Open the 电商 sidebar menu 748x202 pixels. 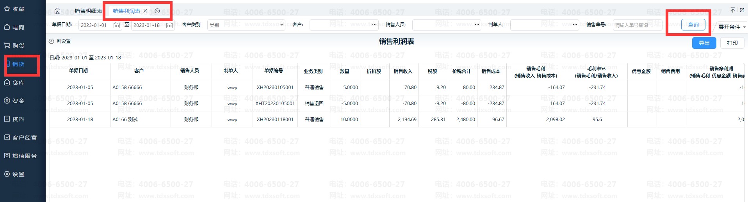tap(14, 27)
